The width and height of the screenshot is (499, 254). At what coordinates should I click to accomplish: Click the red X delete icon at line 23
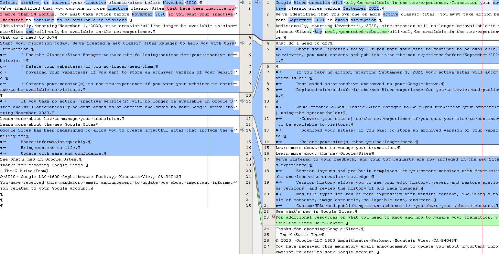(x=273, y=217)
